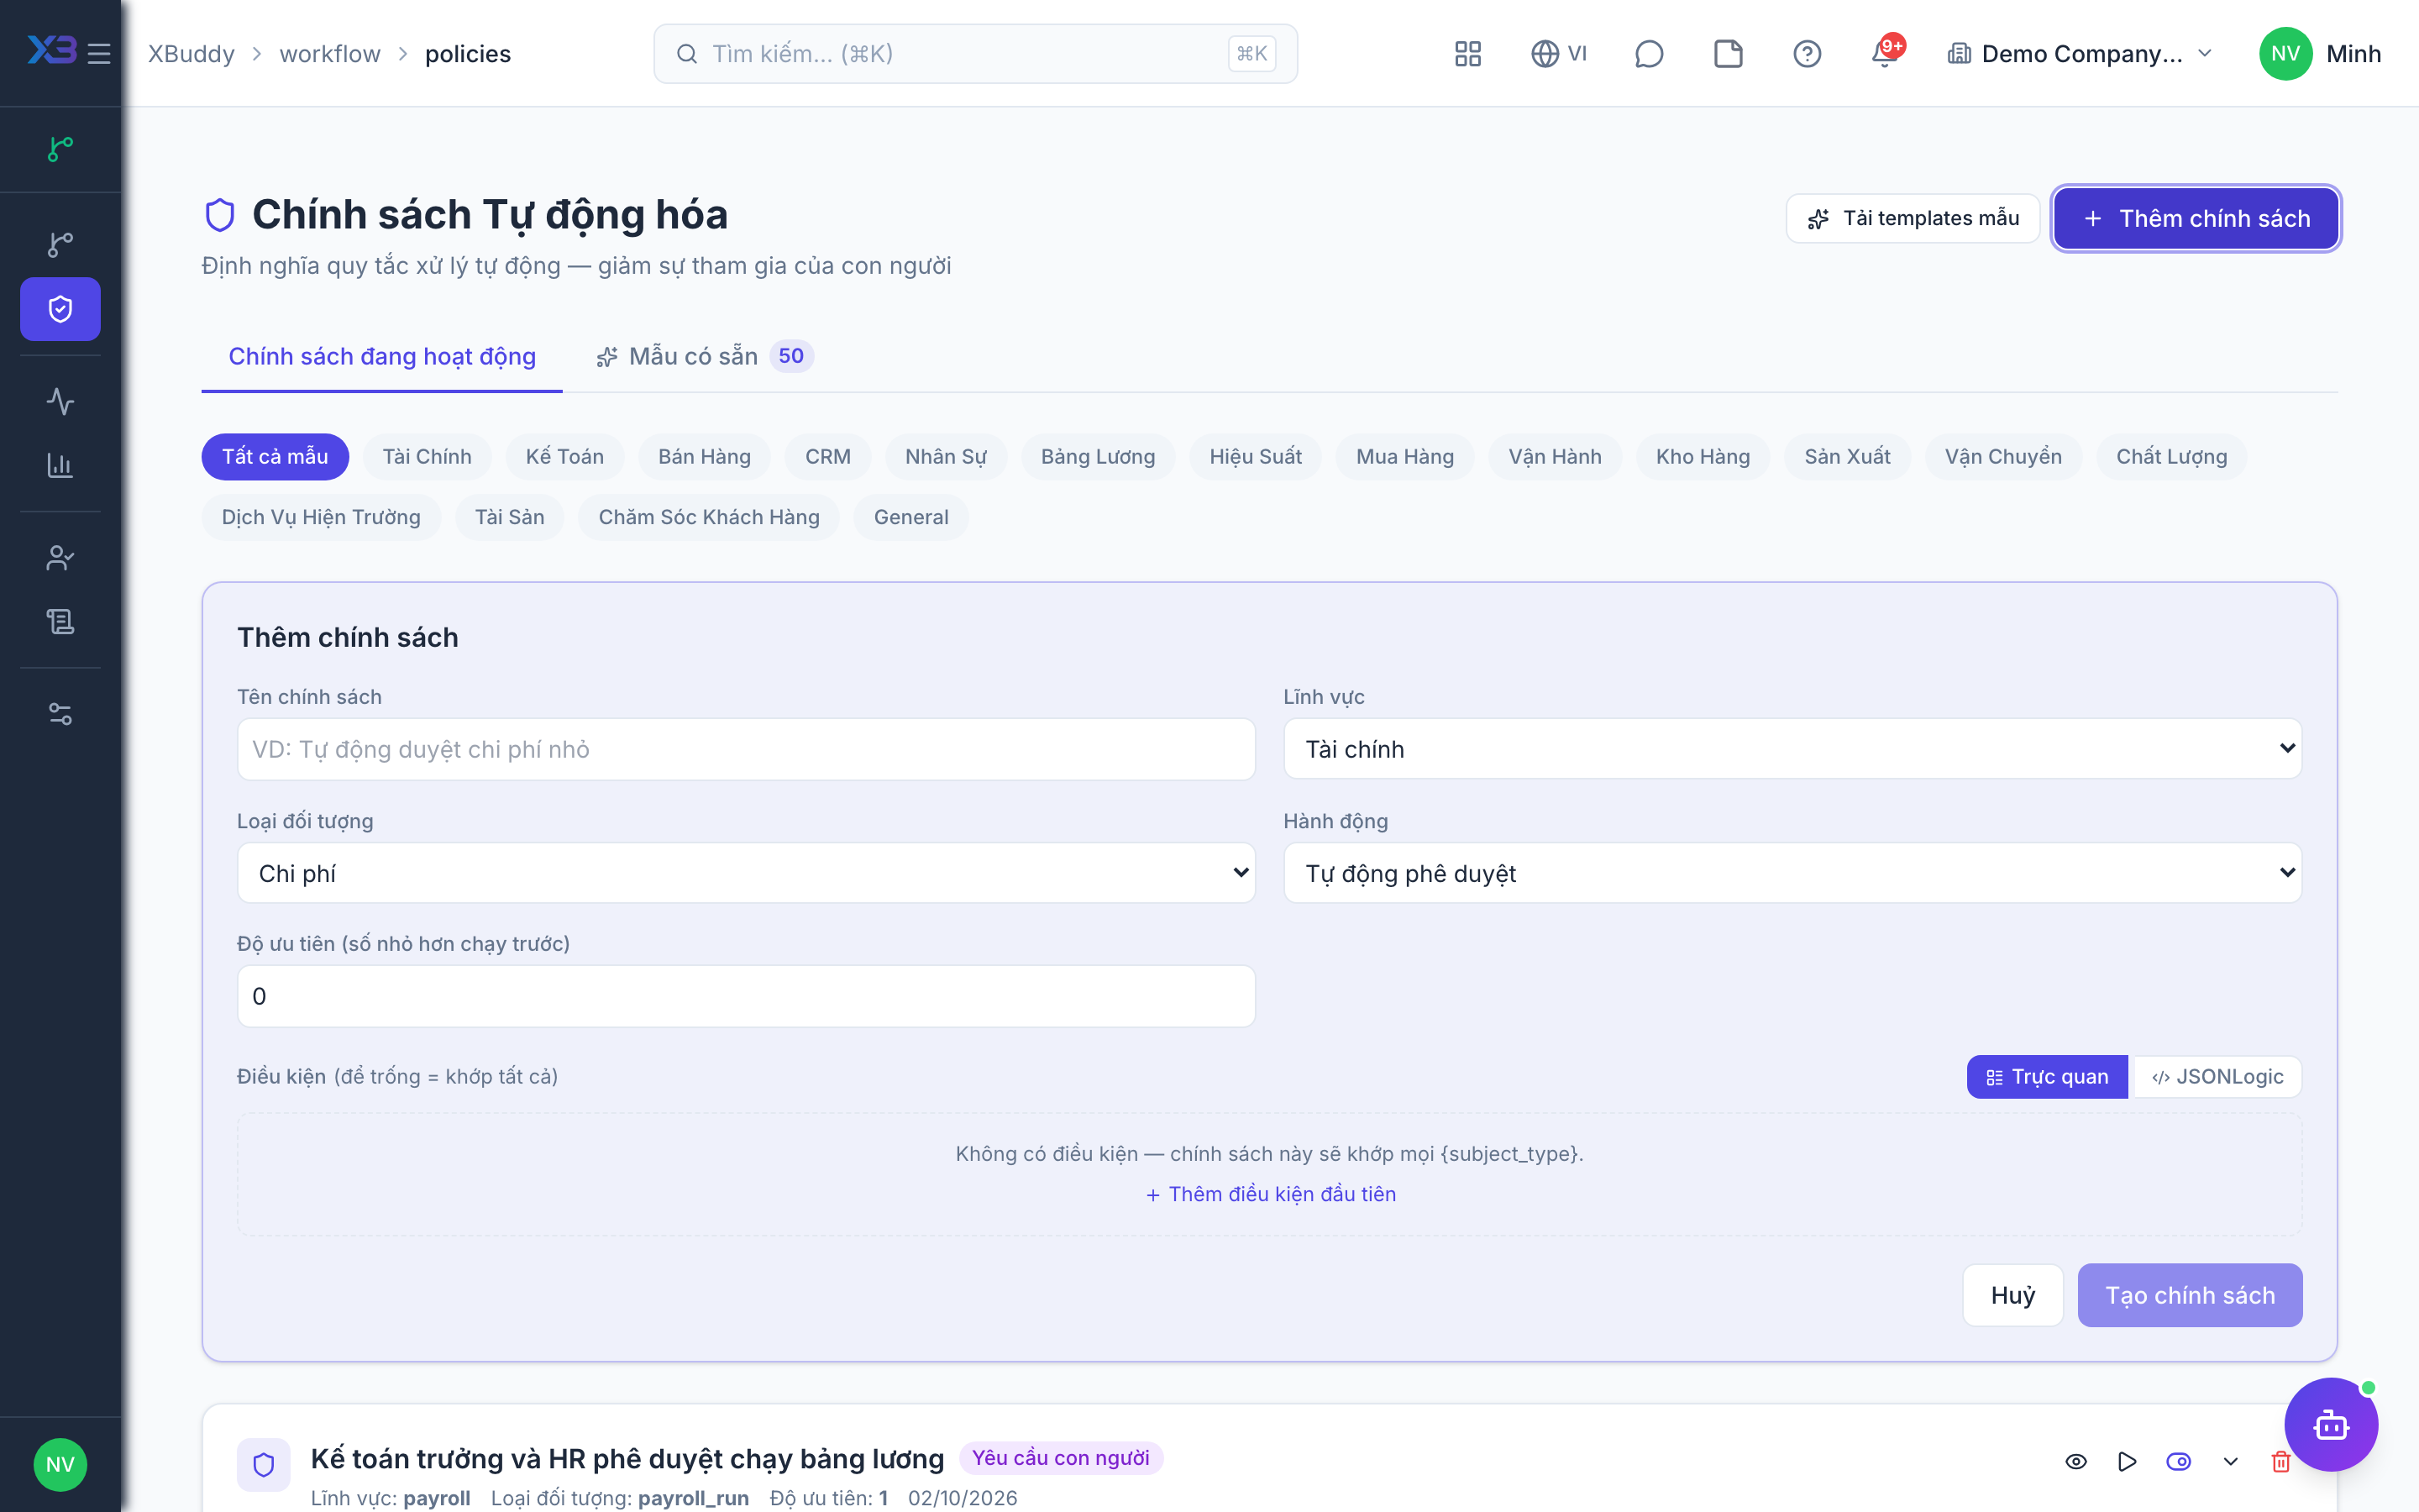Screen dimensions: 2419x1512
Task: Focus the Tên chính sách input field
Action: [746, 749]
